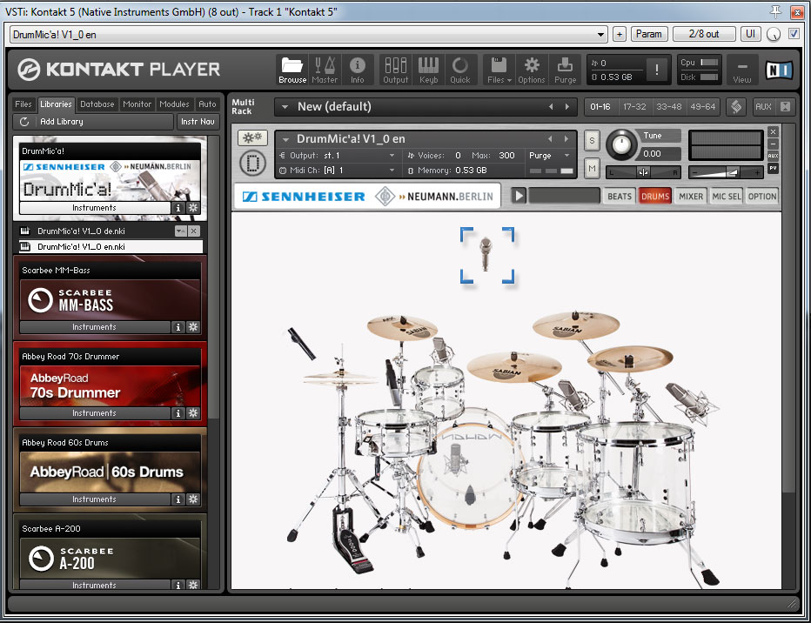
Task: Show the Info pane
Action: coord(357,70)
